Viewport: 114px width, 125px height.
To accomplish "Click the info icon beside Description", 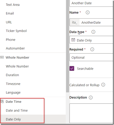I will [x=91, y=98].
